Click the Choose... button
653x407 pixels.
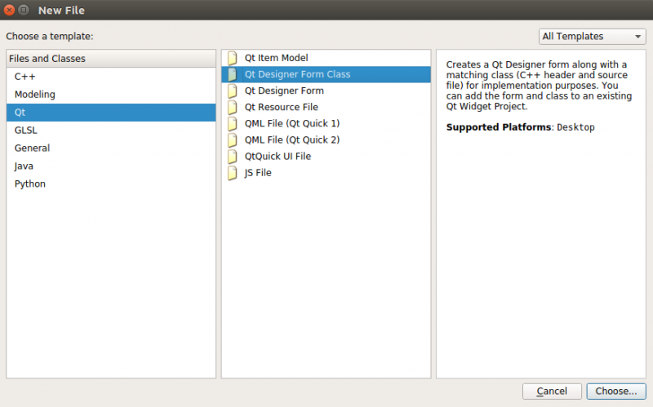pyautogui.click(x=616, y=392)
